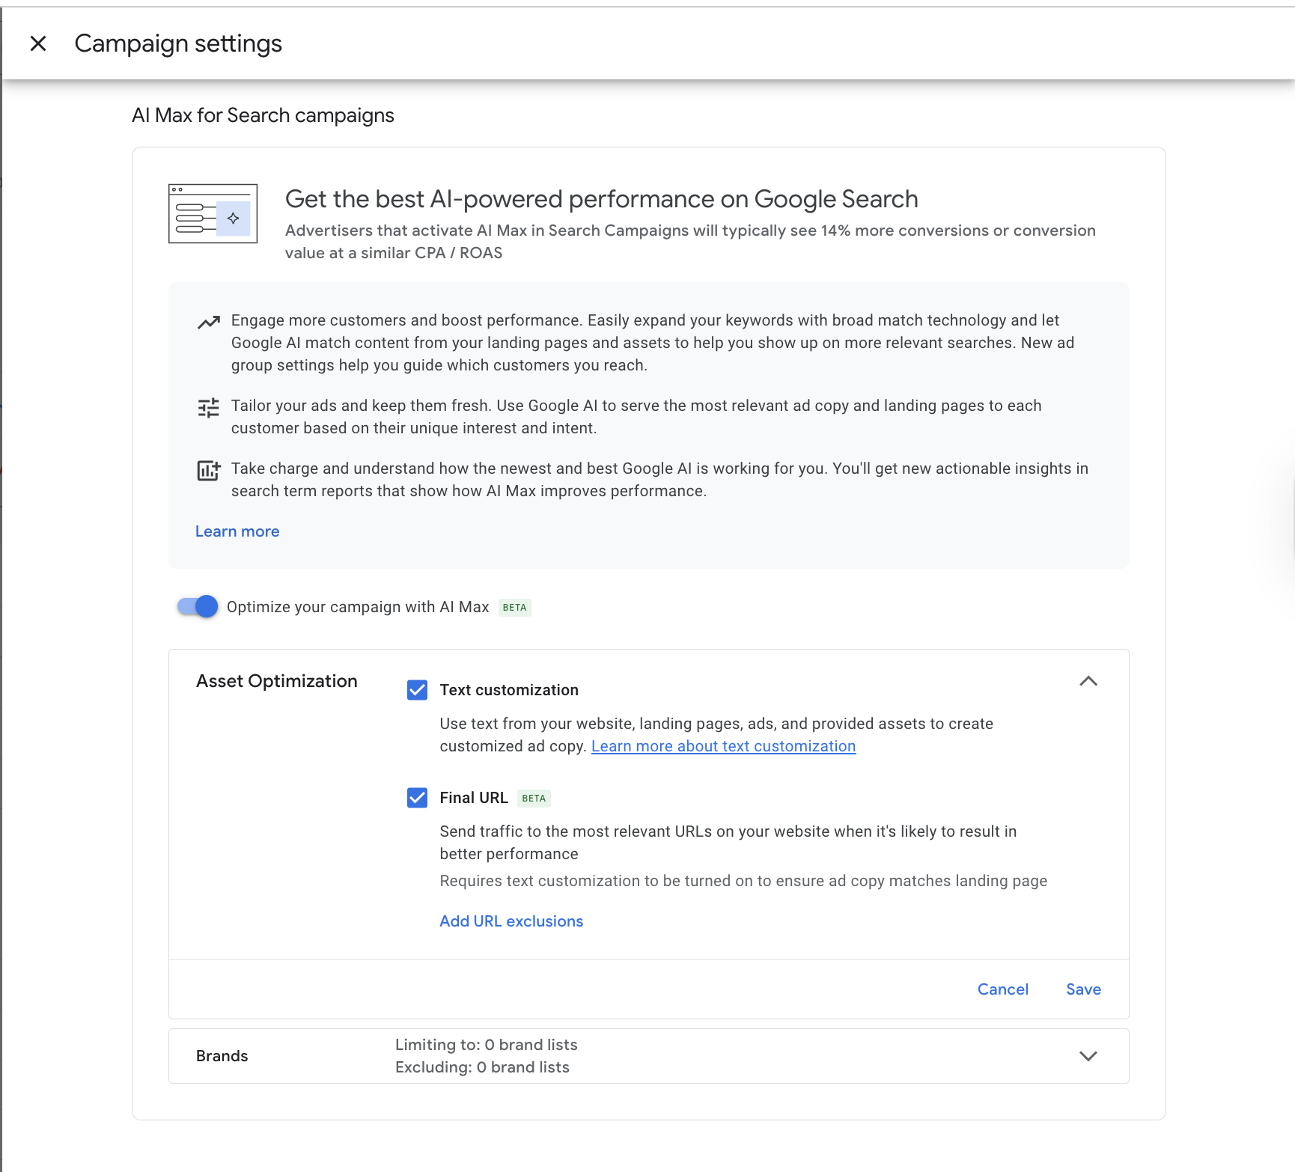Click 'Limiting to: 0 brand lists' text

487,1045
